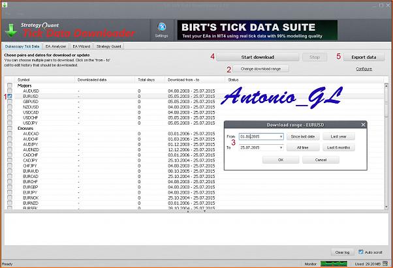Tick the NZDUSD checkbox
The width and height of the screenshot is (393, 268).
point(10,107)
